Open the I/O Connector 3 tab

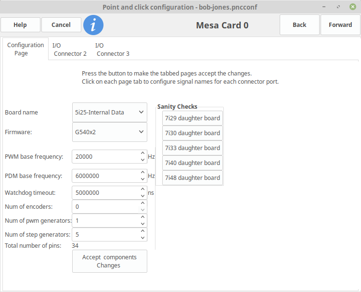(x=113, y=50)
